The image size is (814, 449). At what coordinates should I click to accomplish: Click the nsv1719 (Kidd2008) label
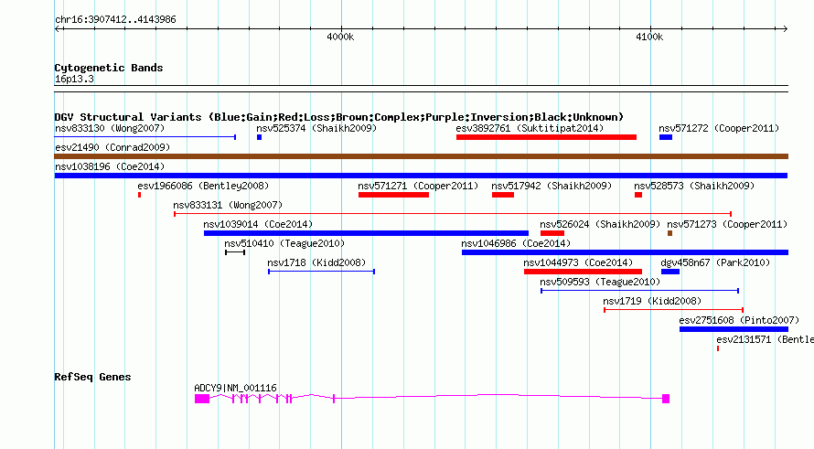(x=652, y=301)
